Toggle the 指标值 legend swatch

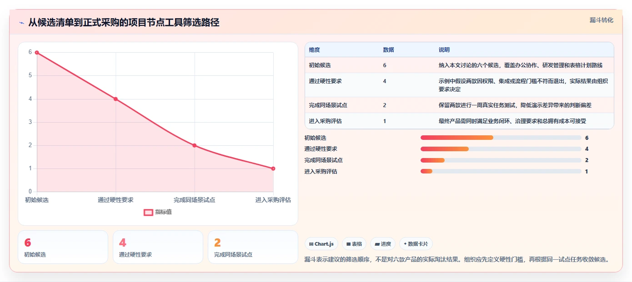click(x=149, y=212)
